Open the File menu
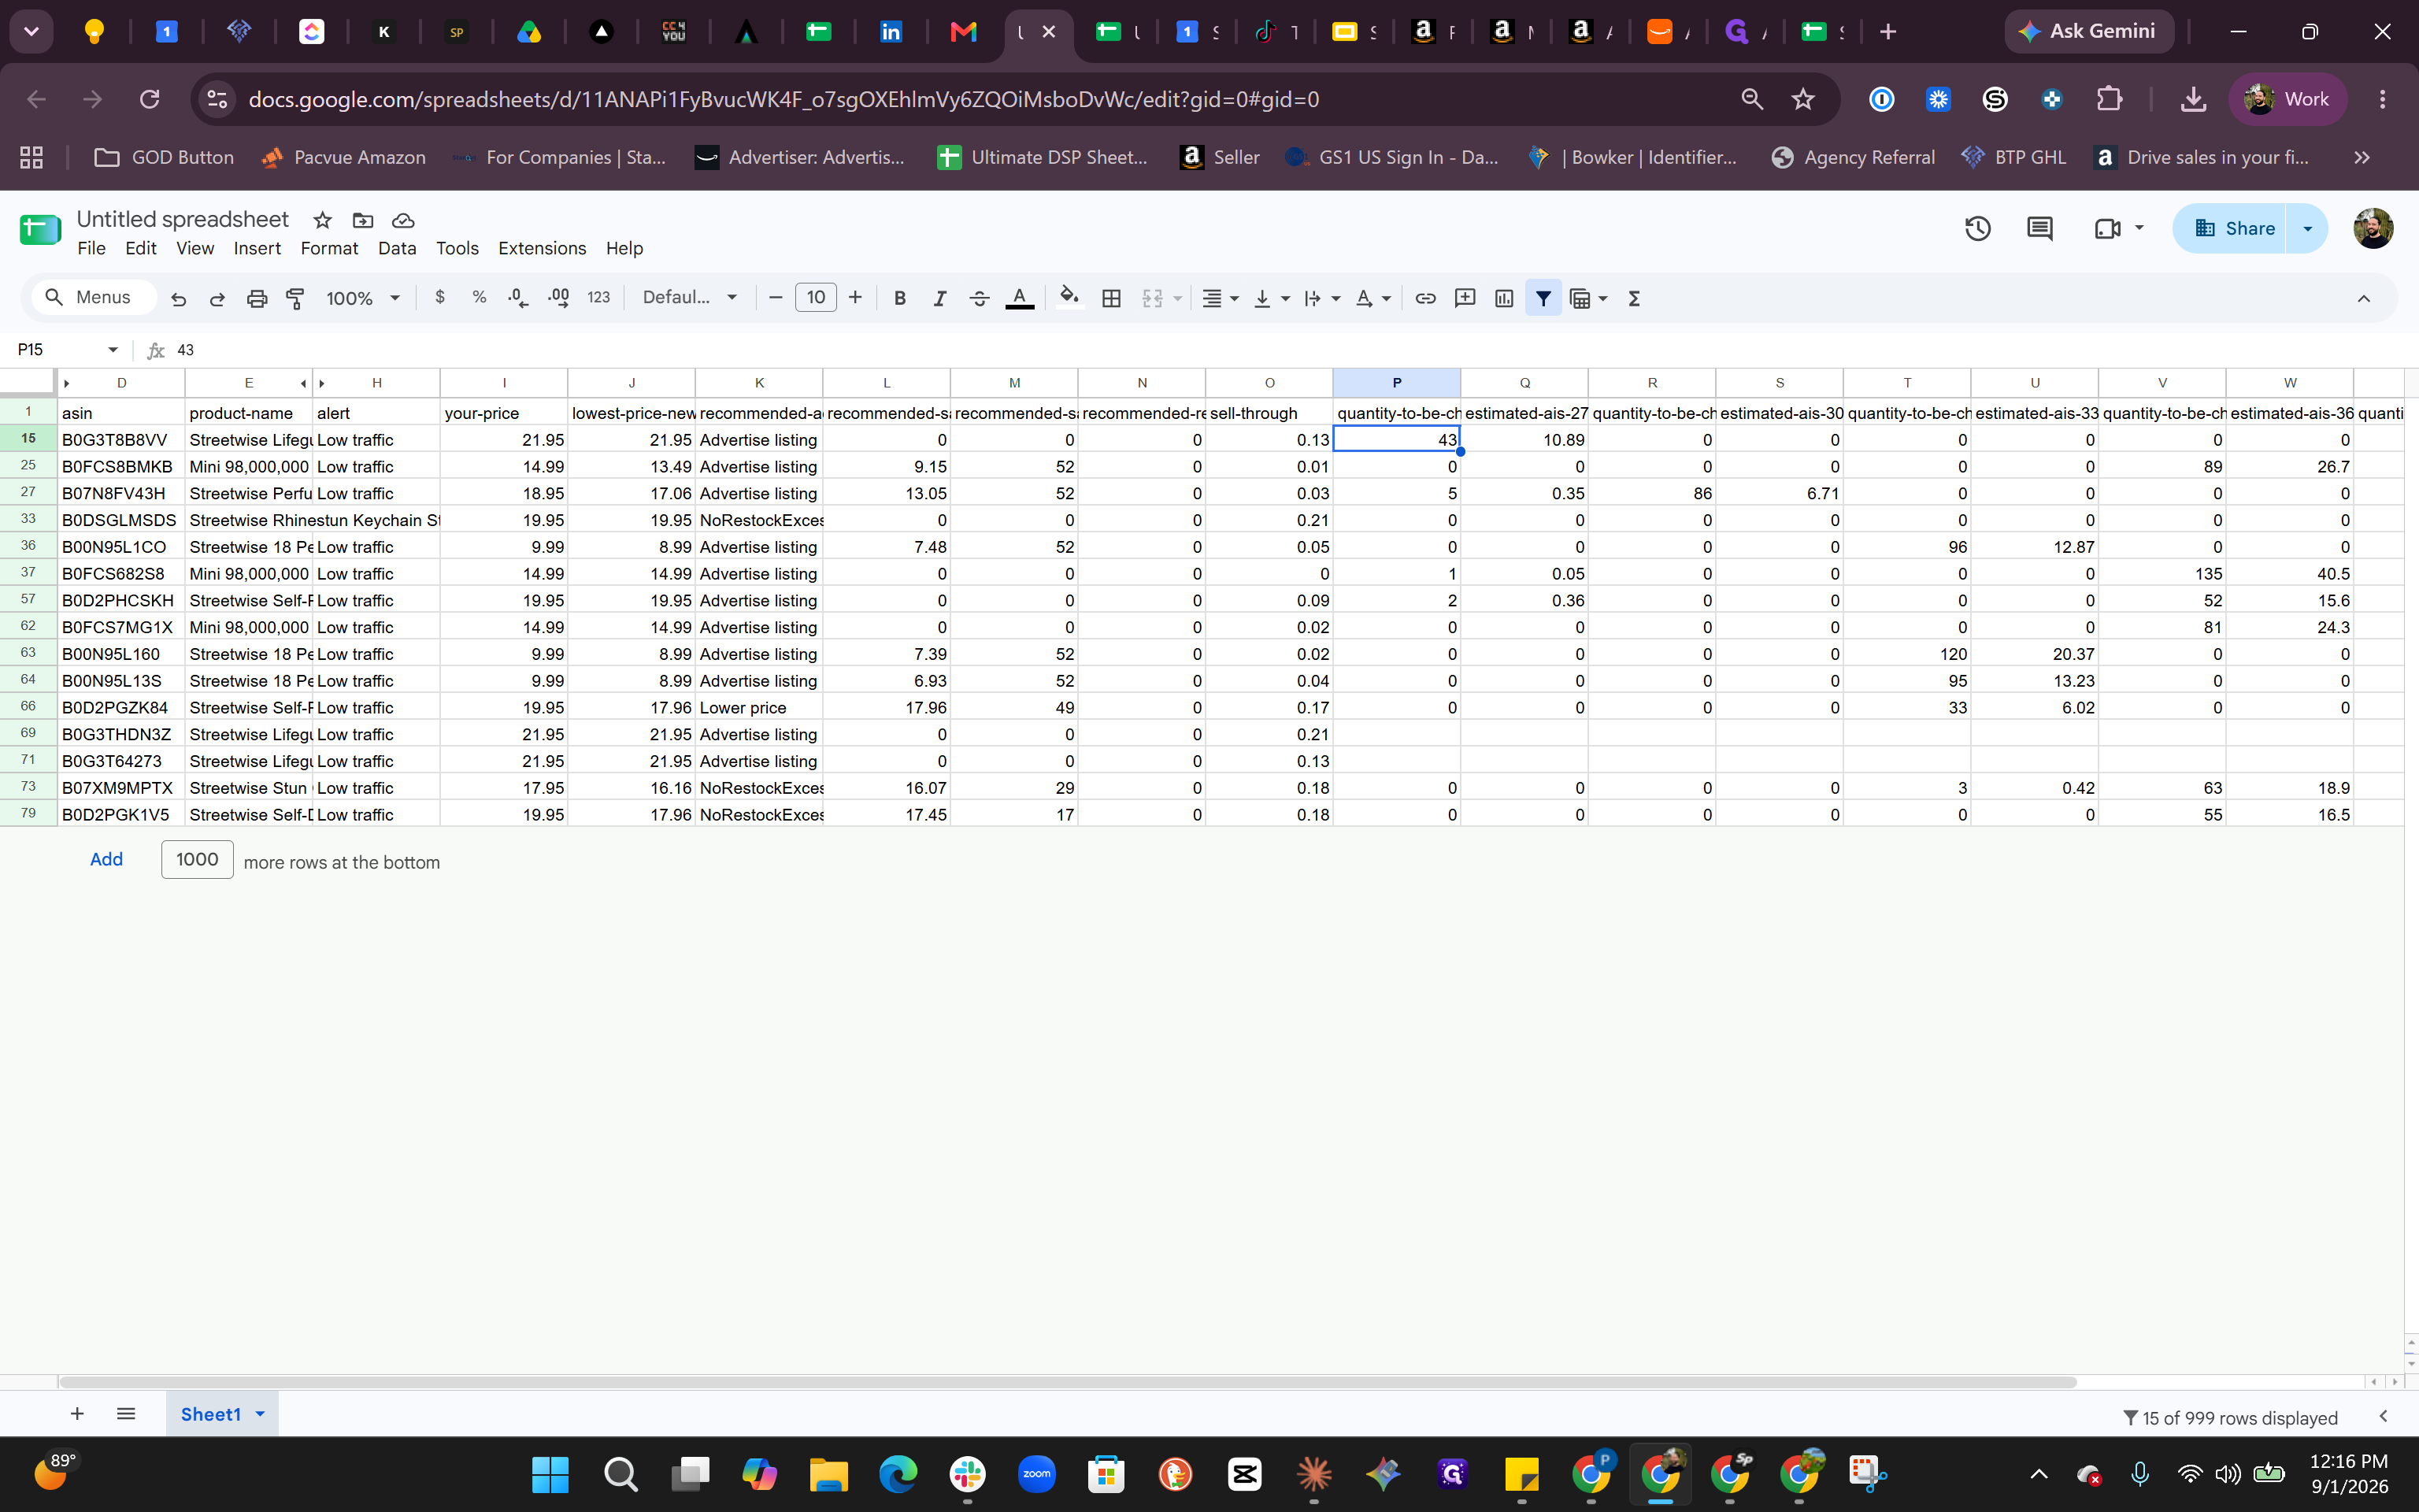Screen dimensions: 2419x1512 click(91, 248)
